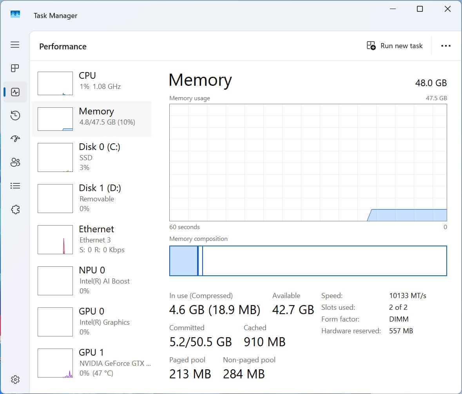Open the App history page
The image size is (462, 394).
point(15,116)
